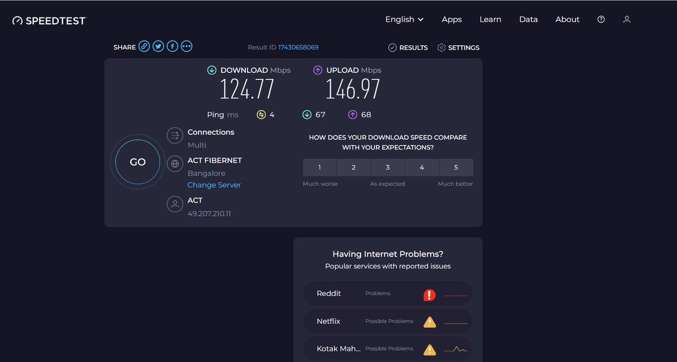The width and height of the screenshot is (677, 362).
Task: Click the Results text label
Action: coord(414,48)
